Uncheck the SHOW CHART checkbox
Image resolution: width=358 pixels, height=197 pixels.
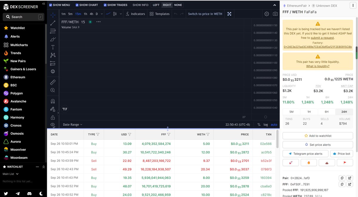click(77, 5)
